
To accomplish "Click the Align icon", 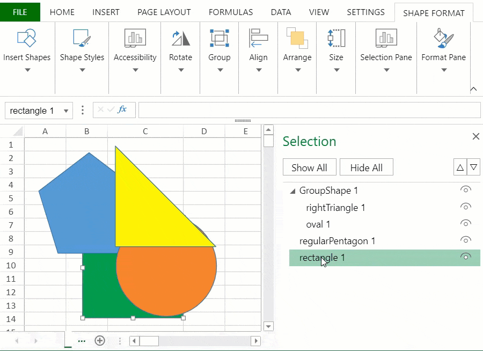I will (x=258, y=38).
